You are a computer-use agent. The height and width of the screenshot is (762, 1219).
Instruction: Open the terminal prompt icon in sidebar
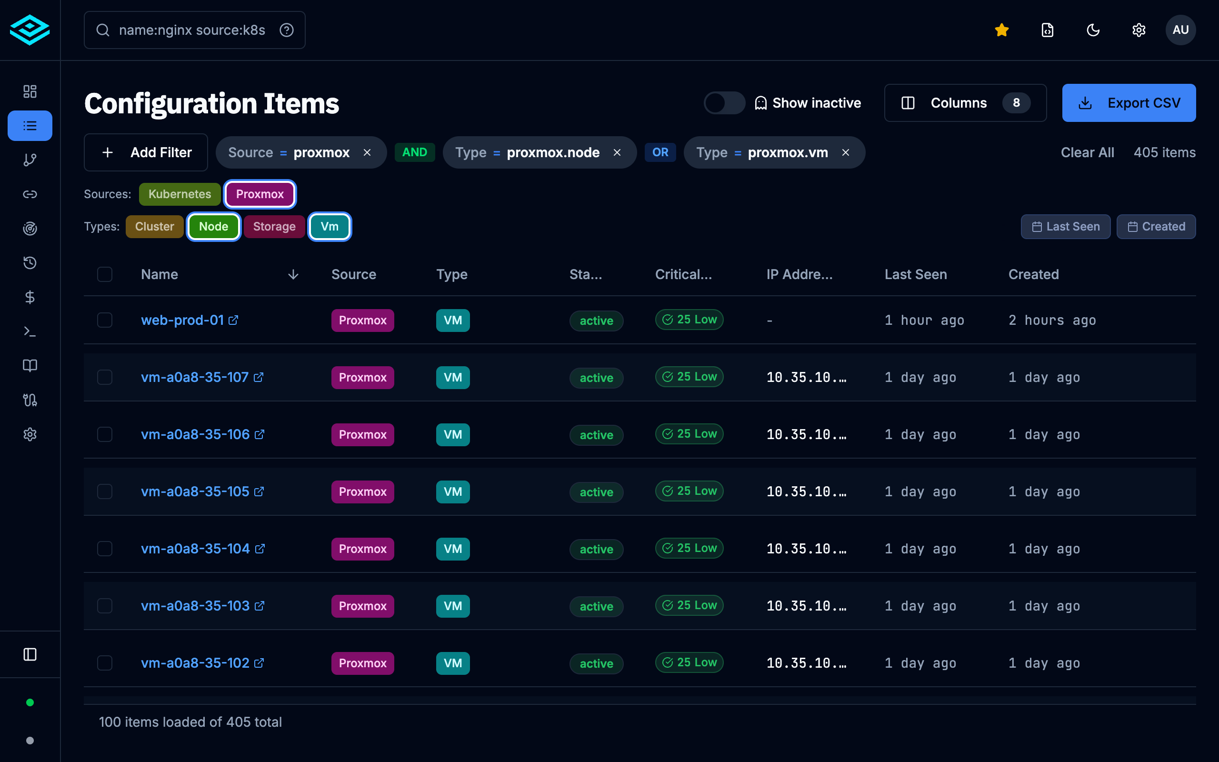point(30,331)
